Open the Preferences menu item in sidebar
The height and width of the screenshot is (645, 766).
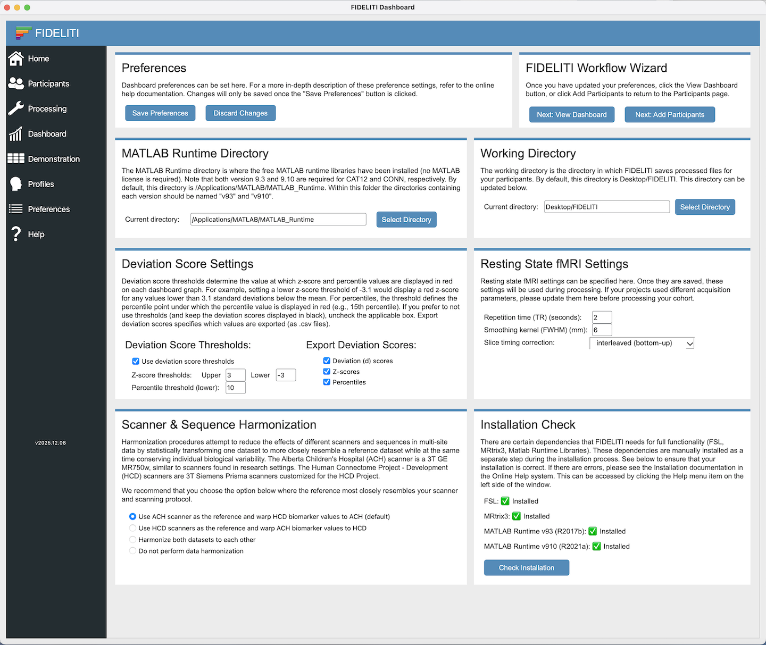48,209
